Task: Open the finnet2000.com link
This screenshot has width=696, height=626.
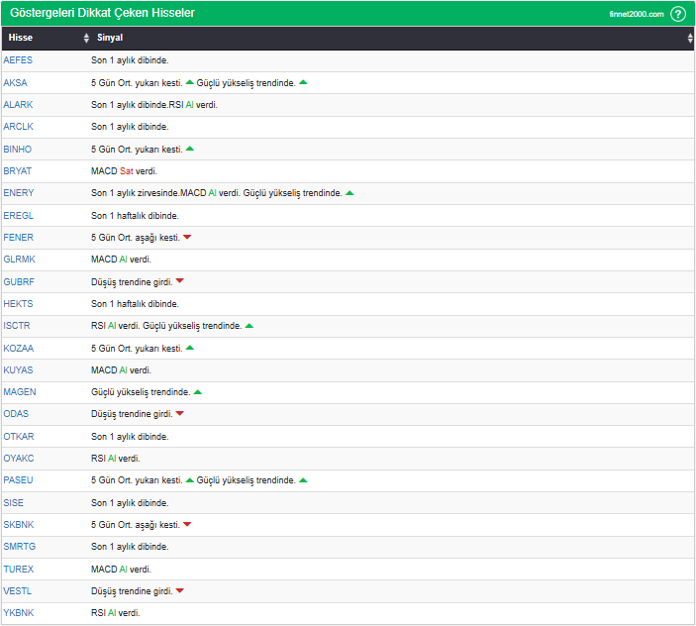Action: click(637, 14)
